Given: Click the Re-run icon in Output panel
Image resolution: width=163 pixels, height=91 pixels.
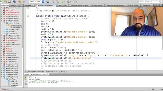Looking at the screenshot, I should click(25, 77).
